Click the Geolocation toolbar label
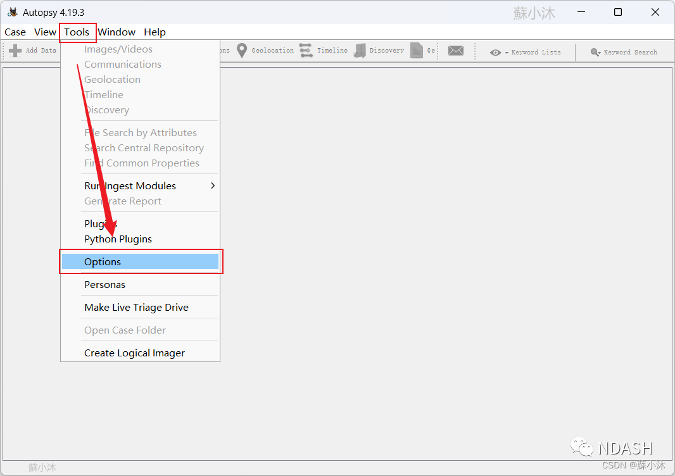The image size is (675, 476). click(272, 51)
